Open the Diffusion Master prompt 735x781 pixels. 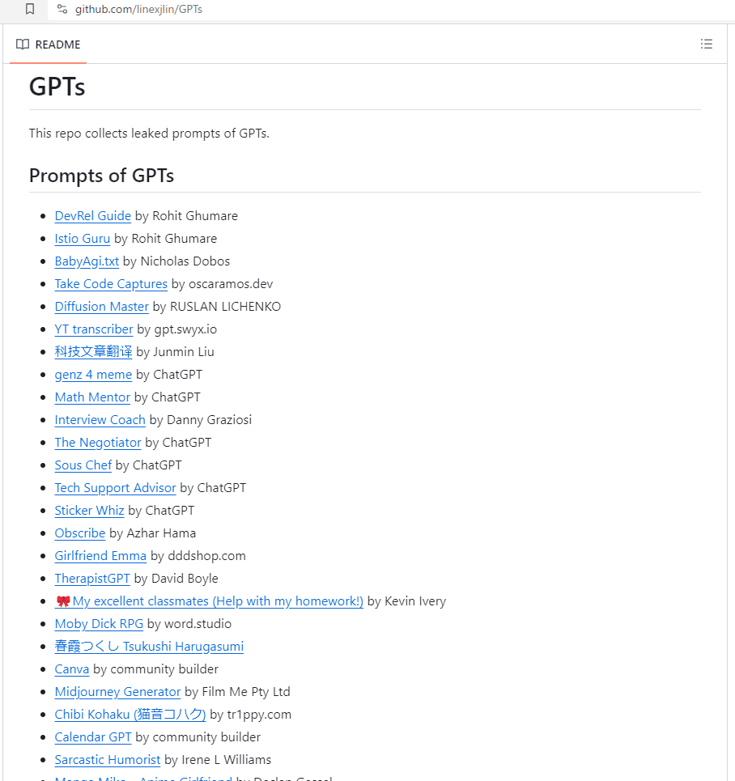pyautogui.click(x=101, y=306)
